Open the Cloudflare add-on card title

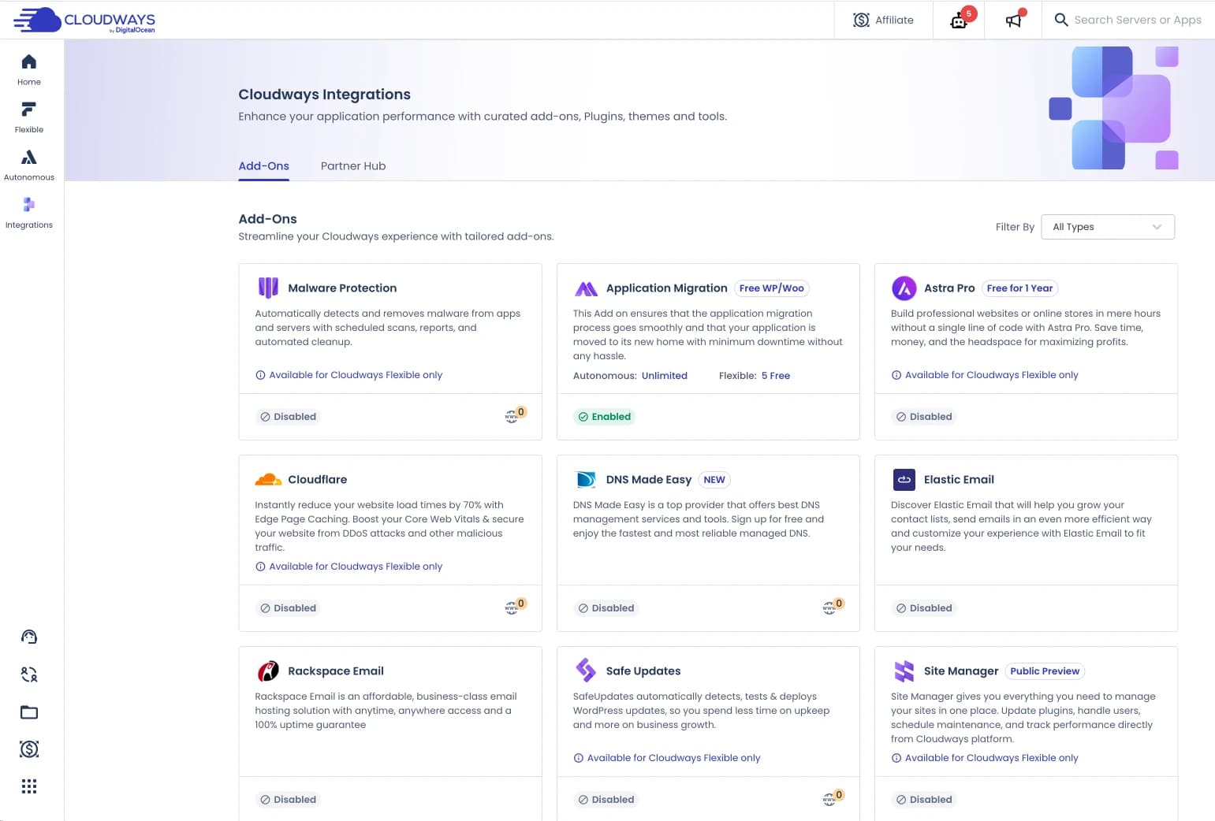317,480
